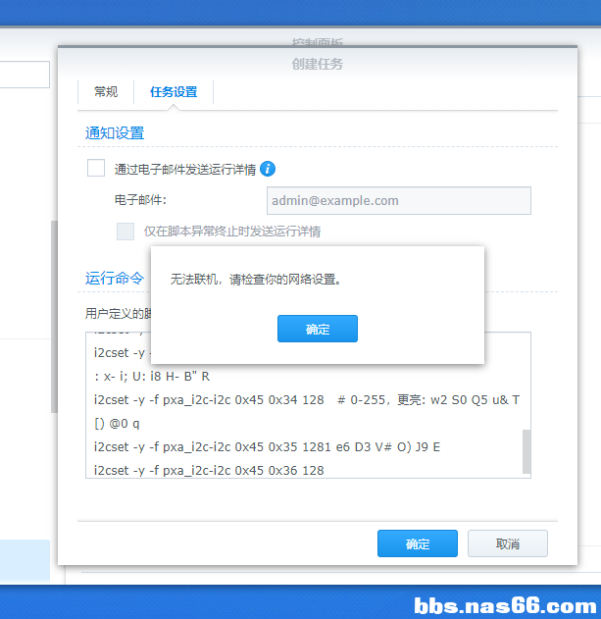
Task: Click the 通知设置 section heading
Action: pos(116,132)
